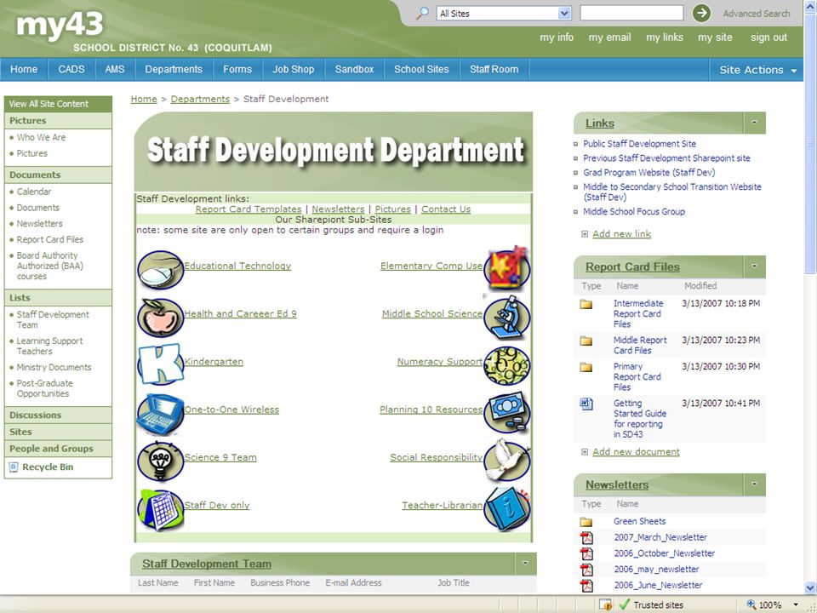817x613 pixels.
Task: Open the Staff Room navigation tab
Action: [494, 69]
